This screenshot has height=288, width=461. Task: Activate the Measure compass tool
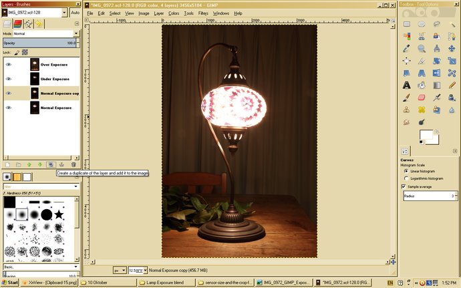(436, 48)
